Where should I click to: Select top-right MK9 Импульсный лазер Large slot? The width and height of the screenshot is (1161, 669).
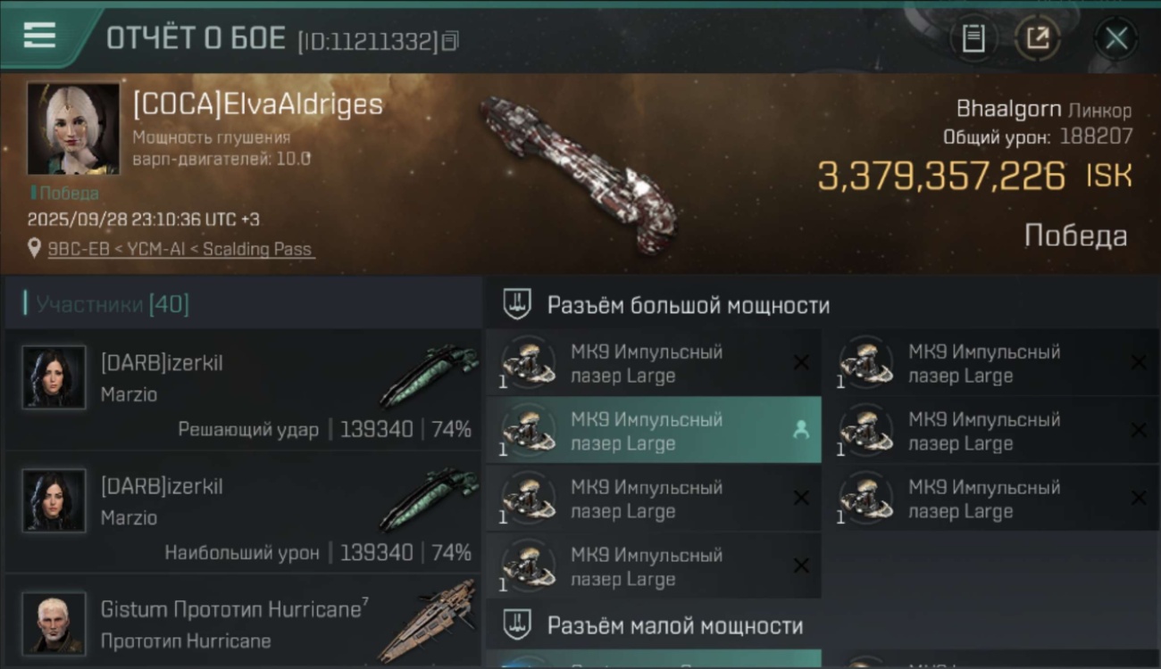991,363
